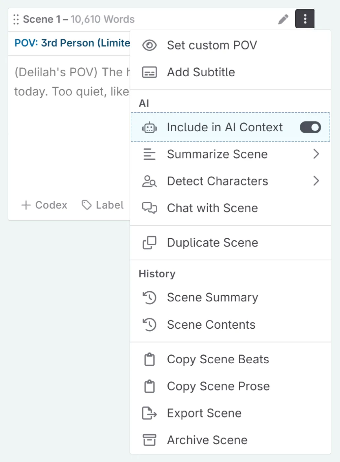Open Scene Summary history
340x462 pixels.
point(212,298)
